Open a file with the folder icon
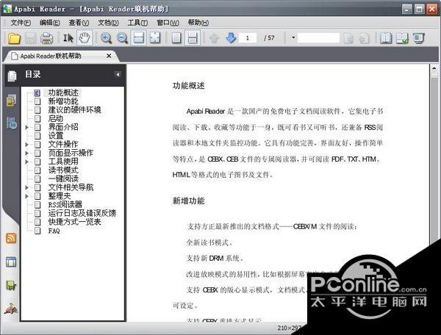The height and width of the screenshot is (335, 441). (x=14, y=38)
